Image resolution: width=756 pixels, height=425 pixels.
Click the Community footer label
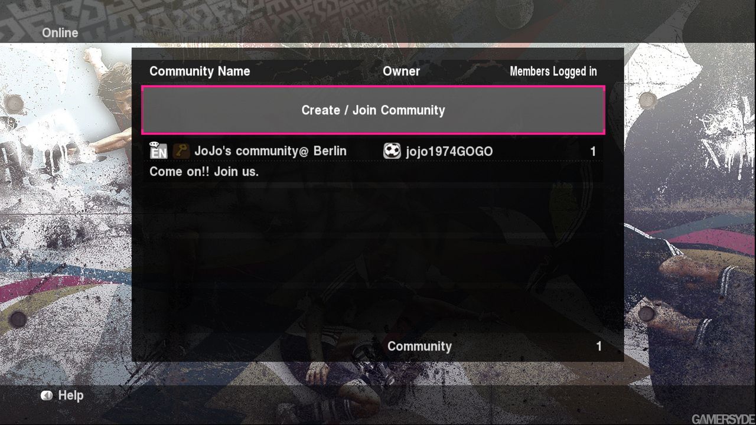tap(419, 346)
